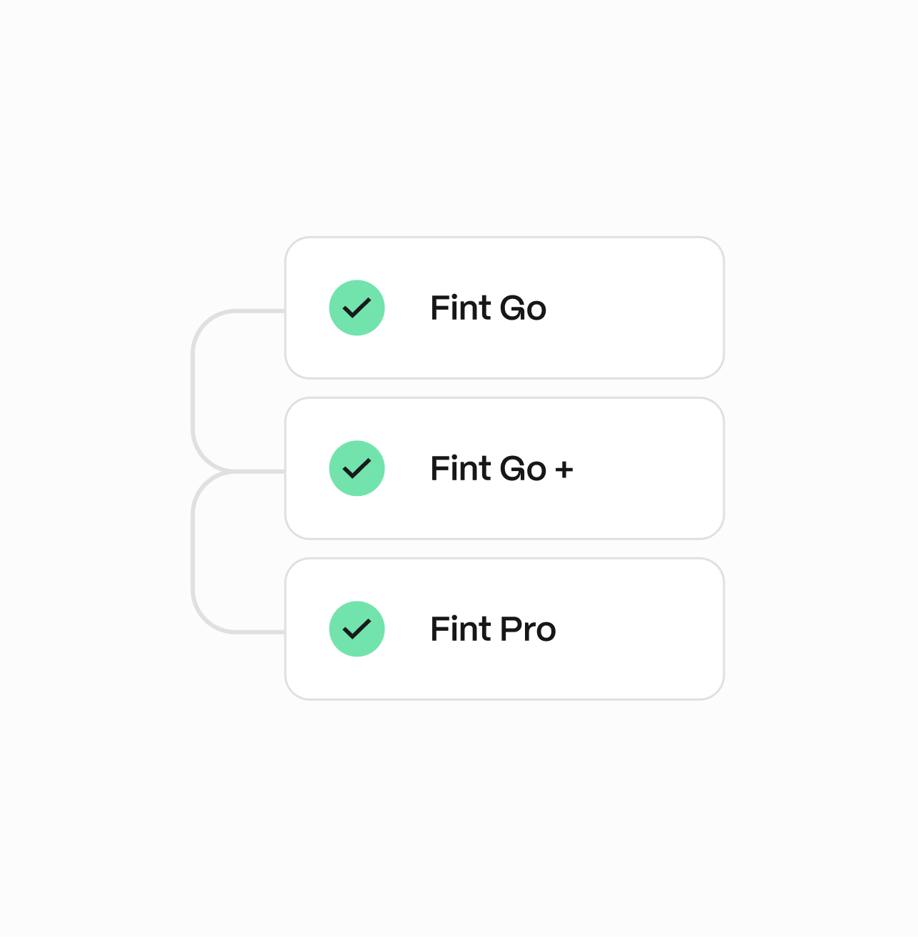The image size is (918, 937).
Task: Select the Fint Go plan label
Action: pyautogui.click(x=488, y=308)
